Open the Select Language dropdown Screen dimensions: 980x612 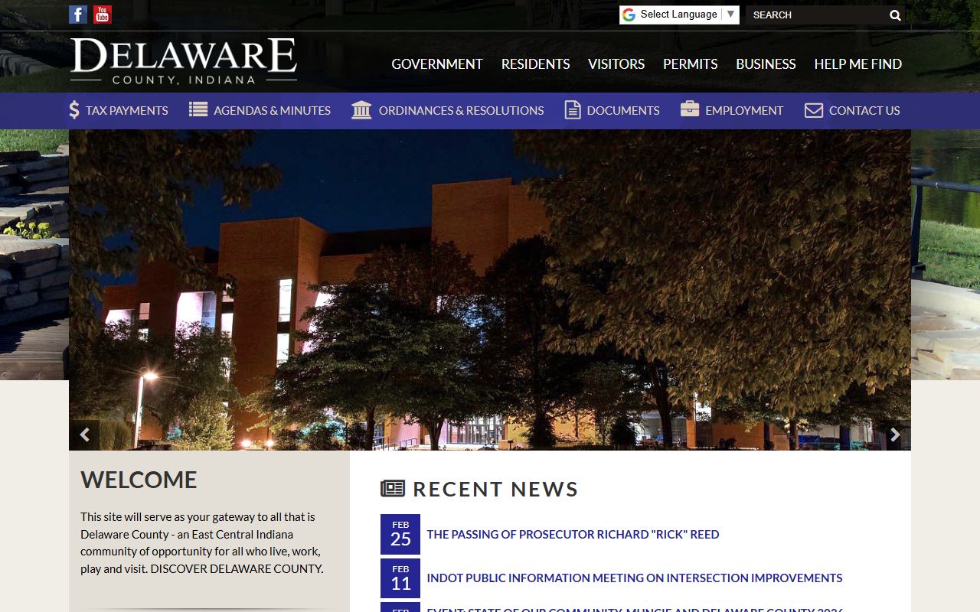coord(679,15)
